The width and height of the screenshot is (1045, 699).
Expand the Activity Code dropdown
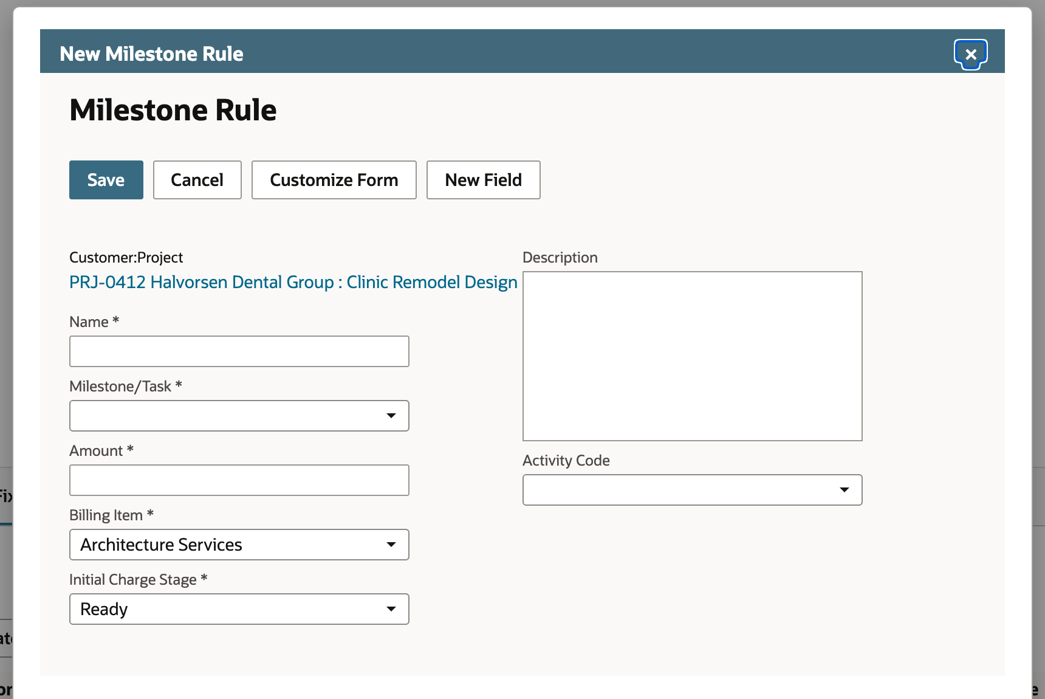point(693,490)
